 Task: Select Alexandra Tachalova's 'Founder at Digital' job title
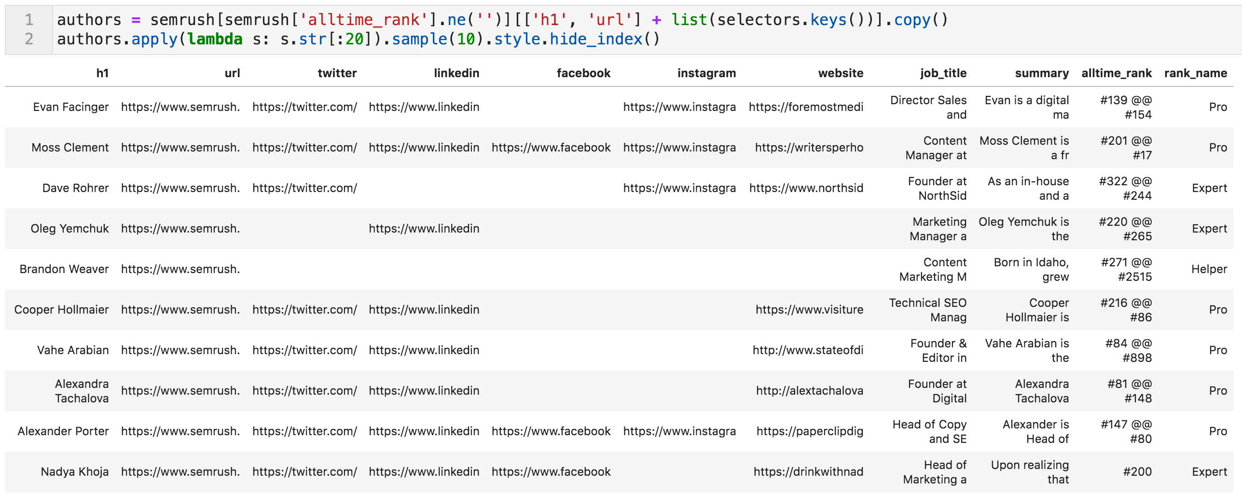point(937,391)
